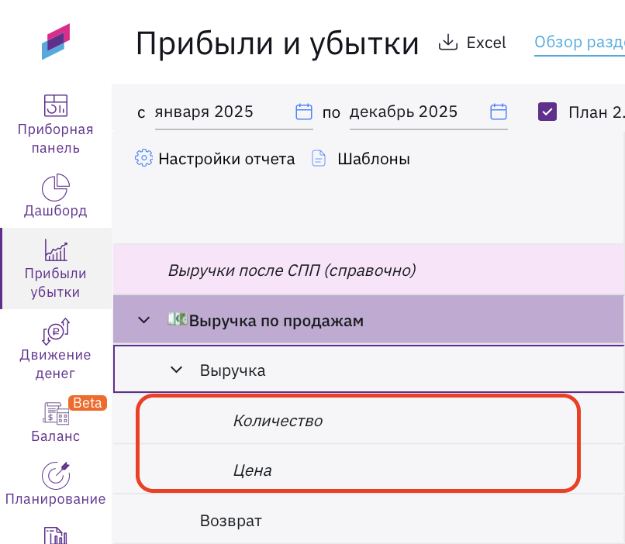The height and width of the screenshot is (544, 625).
Task: Click the Excel download icon
Action: [x=448, y=42]
